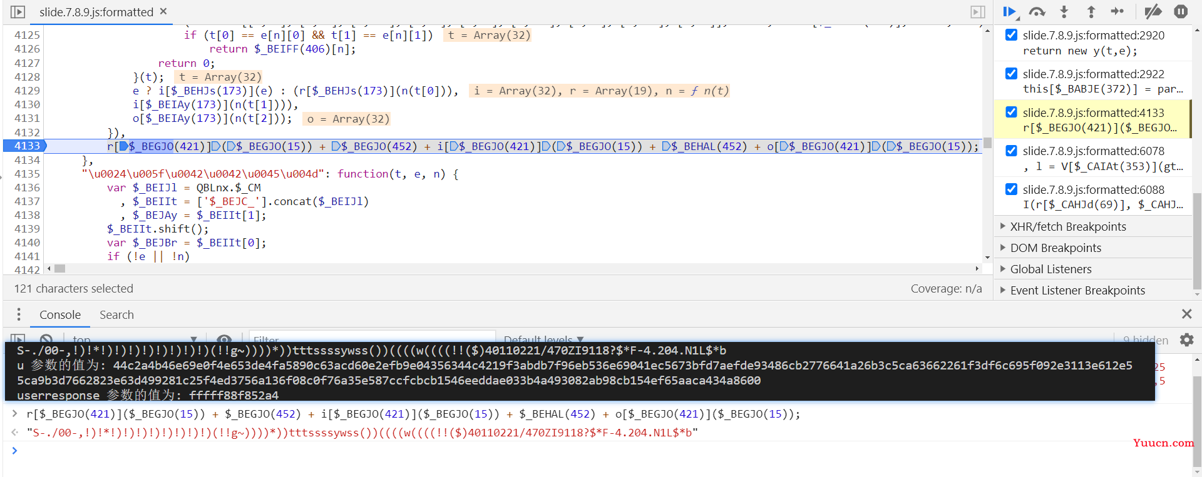Set a breakpoint on line 4126
This screenshot has width=1202, height=477.
pyautogui.click(x=27, y=49)
